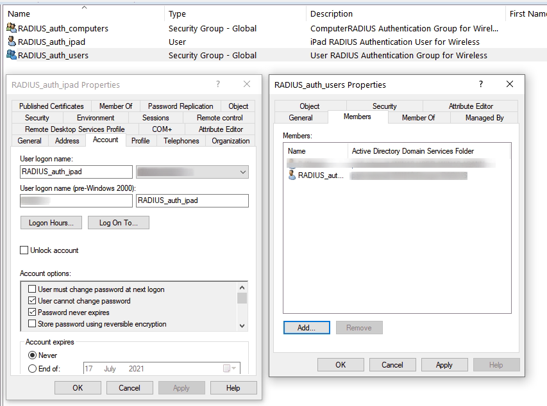Click Cancel in RADIUS_auth_users Properties
The image size is (547, 406).
coord(392,364)
